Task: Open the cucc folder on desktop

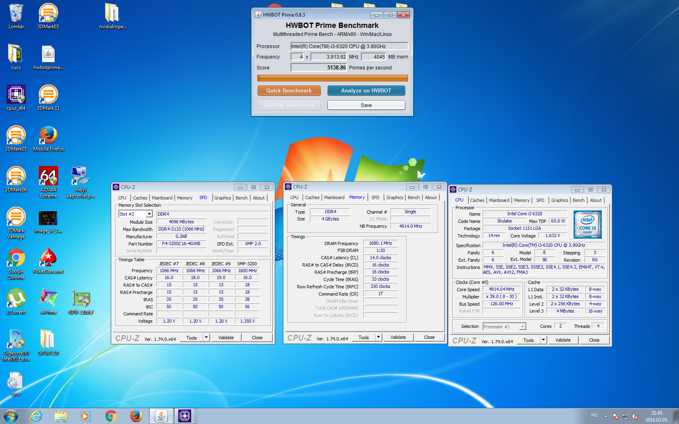Action: (16, 57)
